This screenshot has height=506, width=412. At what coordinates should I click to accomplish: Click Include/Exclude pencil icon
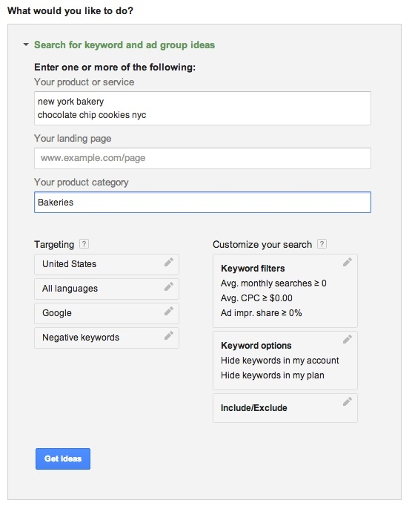[348, 401]
